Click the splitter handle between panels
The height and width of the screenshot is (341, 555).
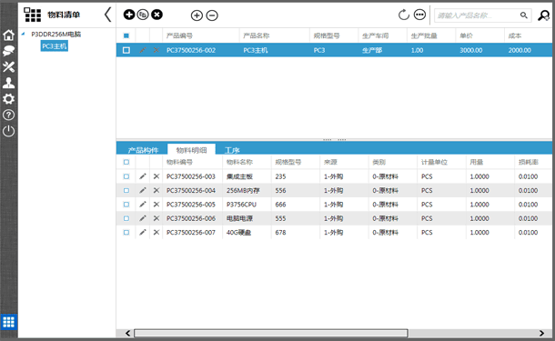tap(334, 140)
